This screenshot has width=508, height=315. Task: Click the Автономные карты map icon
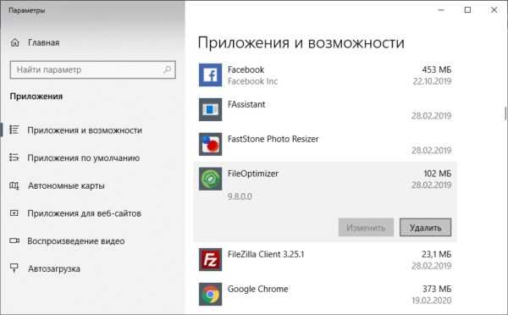click(14, 185)
